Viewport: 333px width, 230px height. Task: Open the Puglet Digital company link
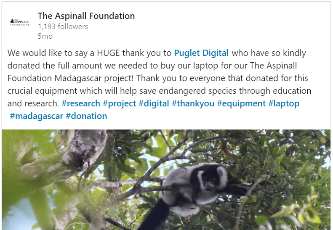(x=201, y=53)
